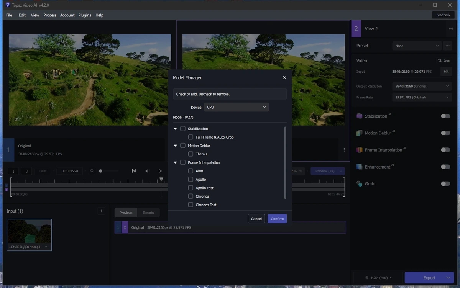Open the Preset dropdown set to None

(417, 46)
